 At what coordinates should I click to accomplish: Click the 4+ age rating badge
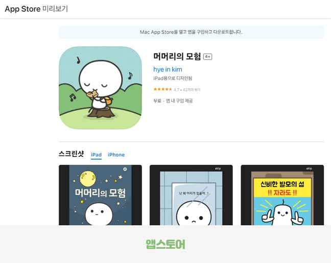(207, 57)
